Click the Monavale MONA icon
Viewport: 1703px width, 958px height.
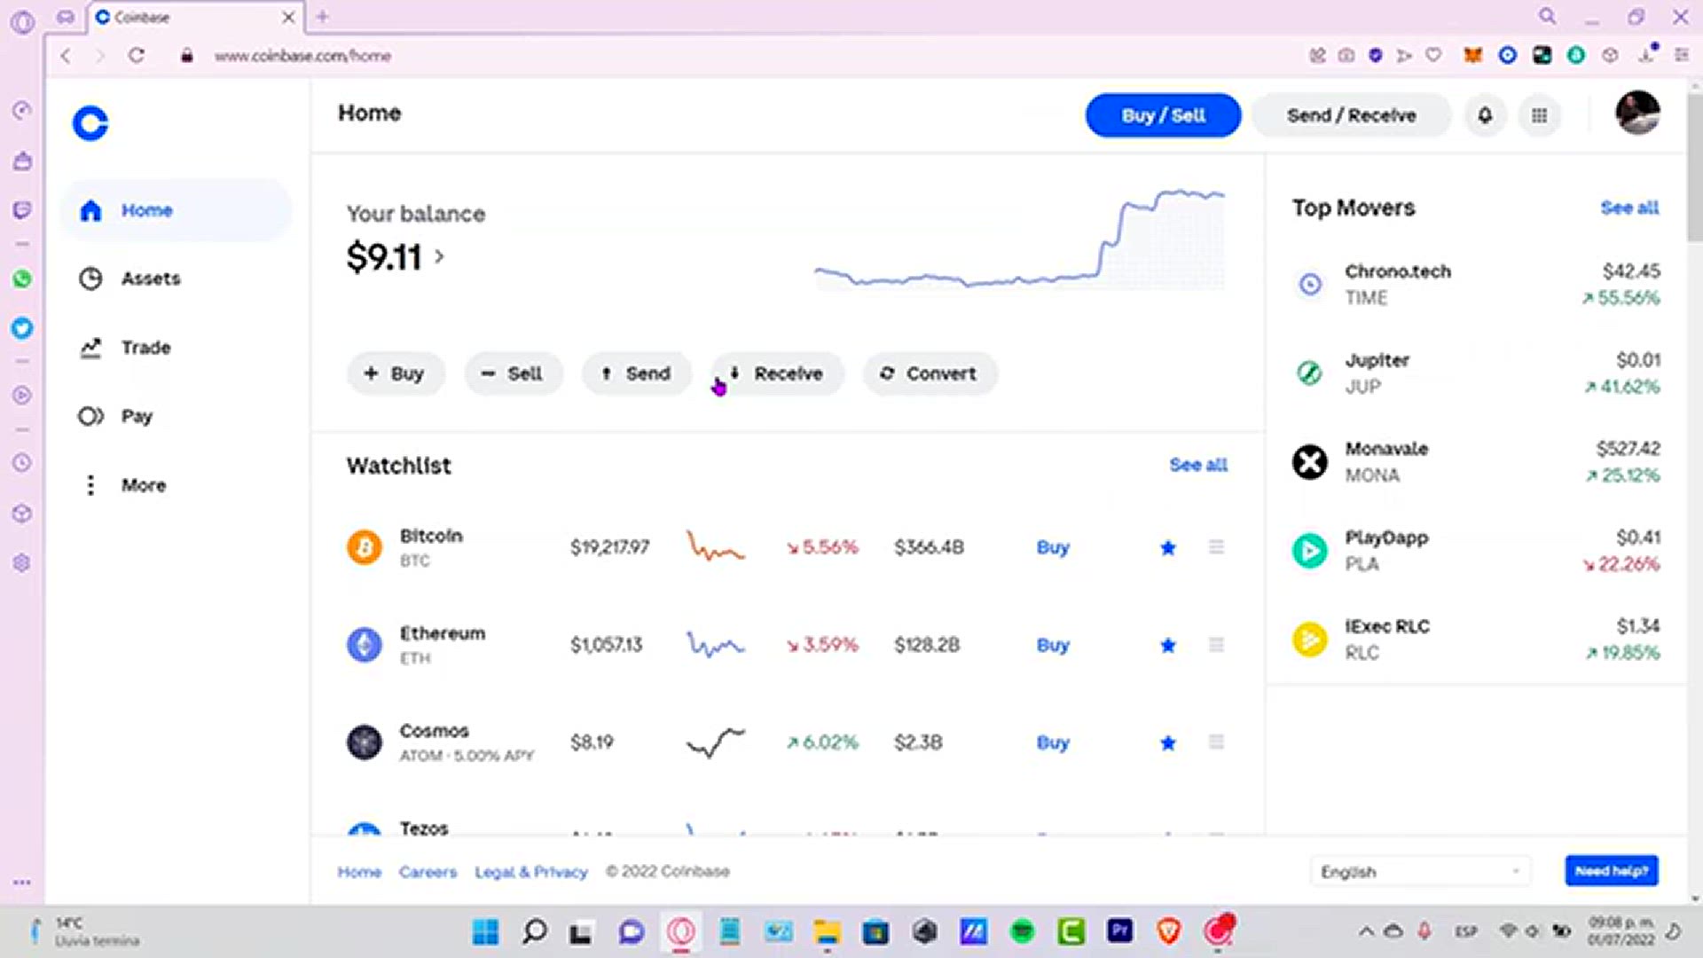coord(1310,461)
